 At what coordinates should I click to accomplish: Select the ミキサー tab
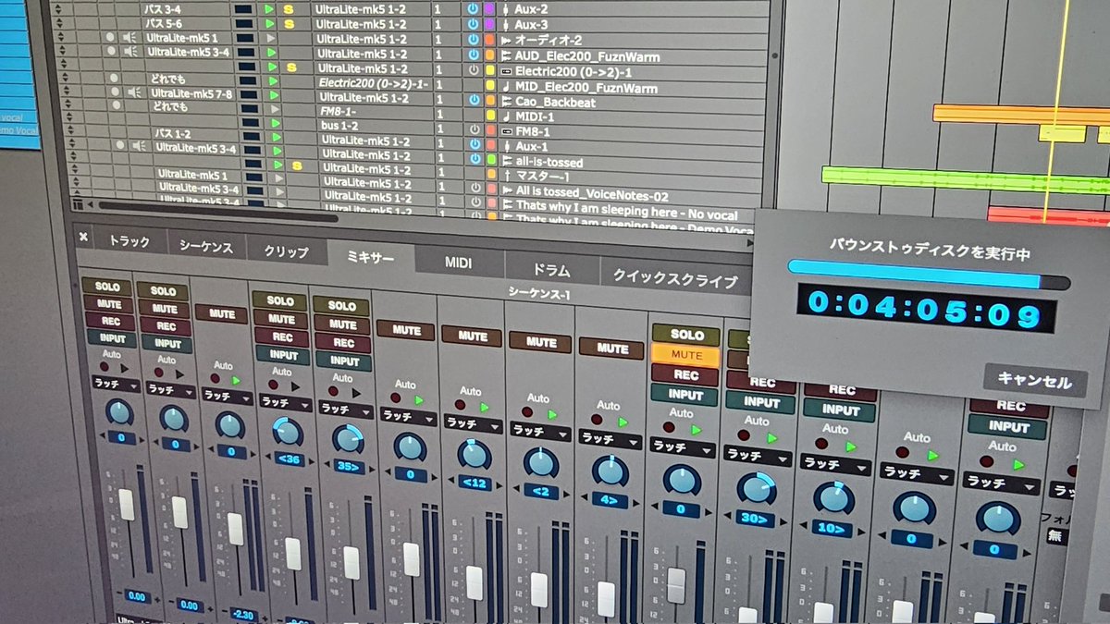370,256
